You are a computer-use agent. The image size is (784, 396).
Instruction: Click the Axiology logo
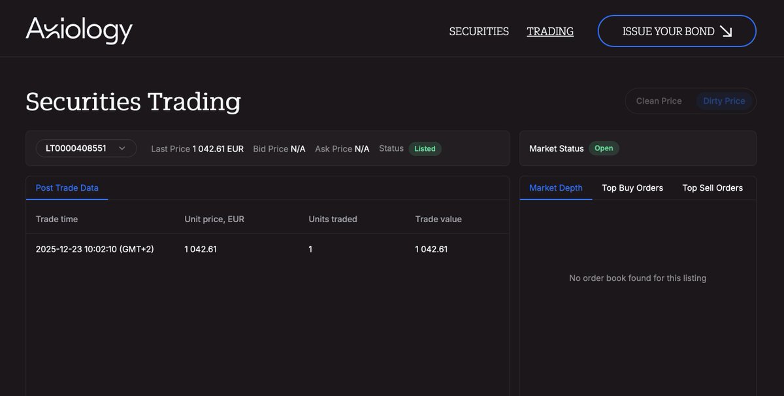coord(79,30)
